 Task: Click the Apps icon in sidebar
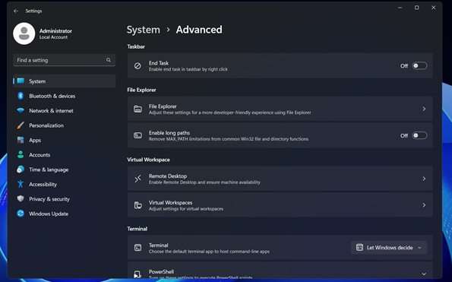click(21, 140)
